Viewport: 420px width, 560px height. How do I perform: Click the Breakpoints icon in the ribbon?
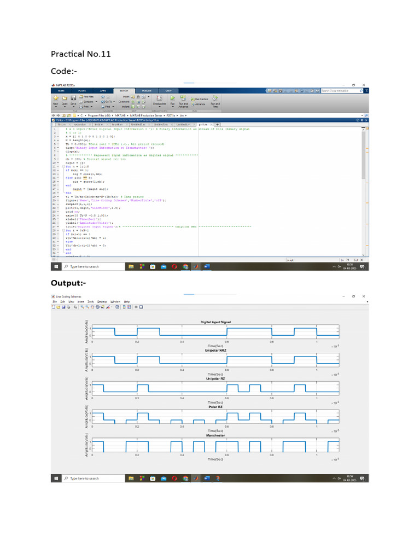tap(159, 98)
